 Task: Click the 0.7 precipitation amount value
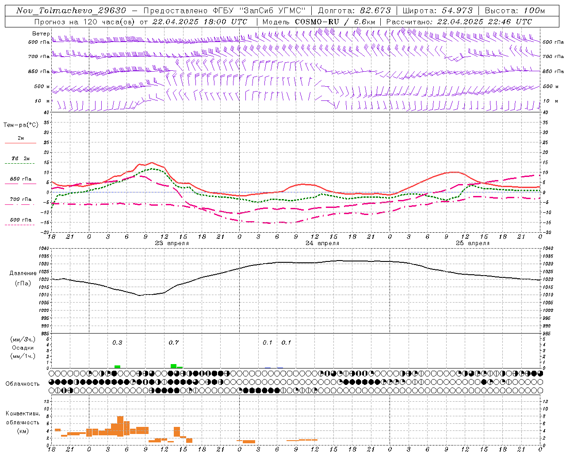174,342
